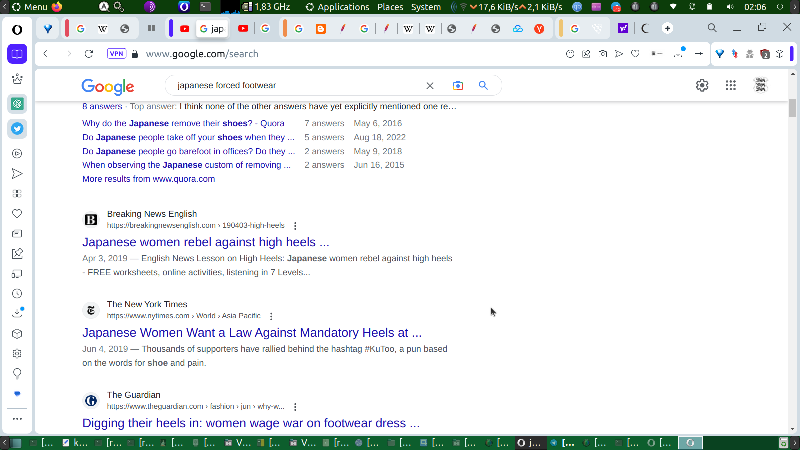The image size is (800, 450).
Task: Open the Easy Setup sliders icon
Action: pyautogui.click(x=699, y=54)
